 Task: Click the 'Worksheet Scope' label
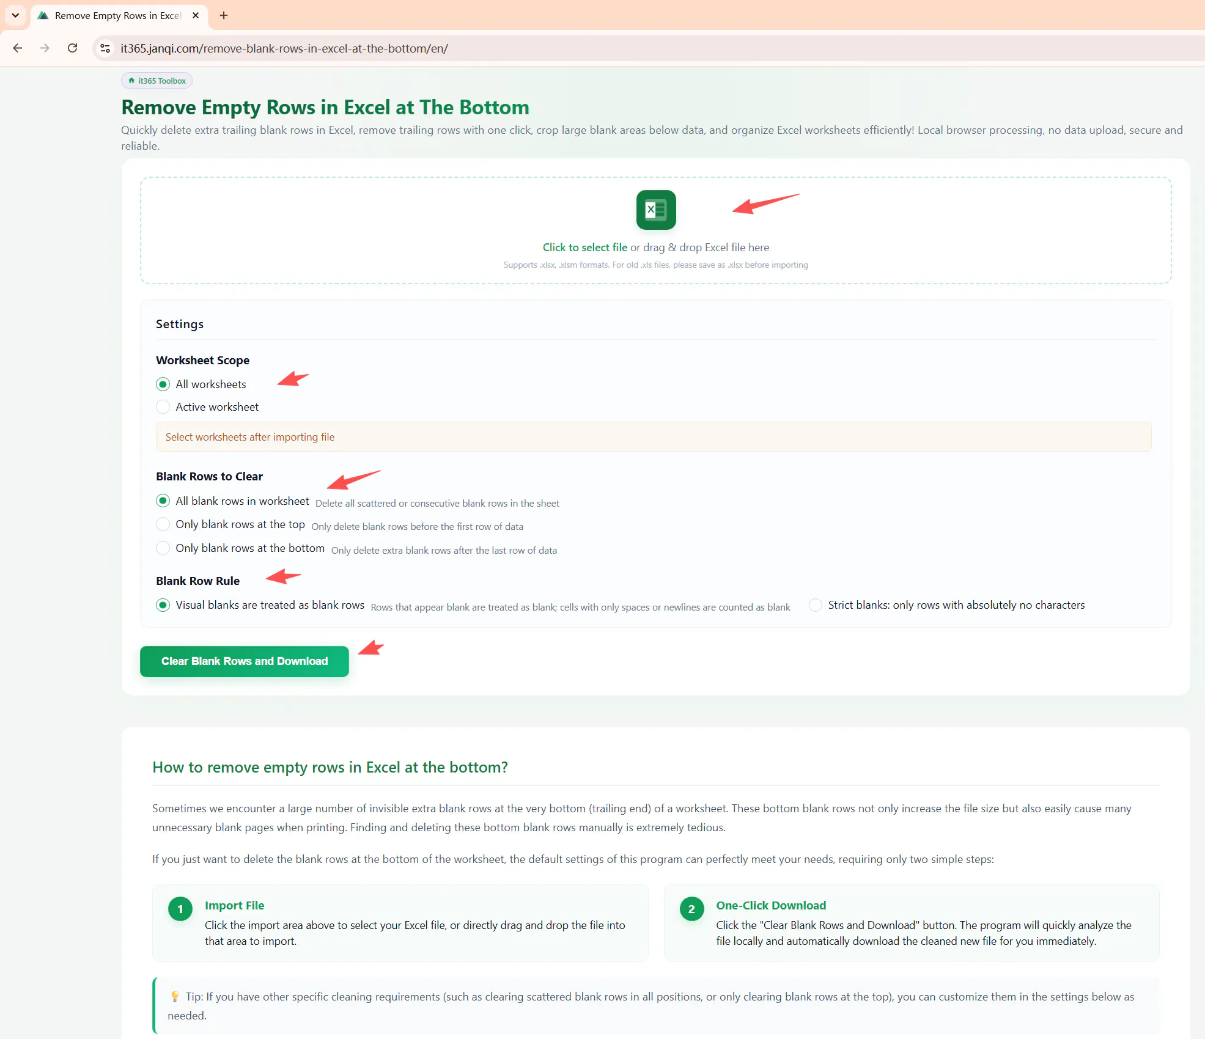click(202, 360)
